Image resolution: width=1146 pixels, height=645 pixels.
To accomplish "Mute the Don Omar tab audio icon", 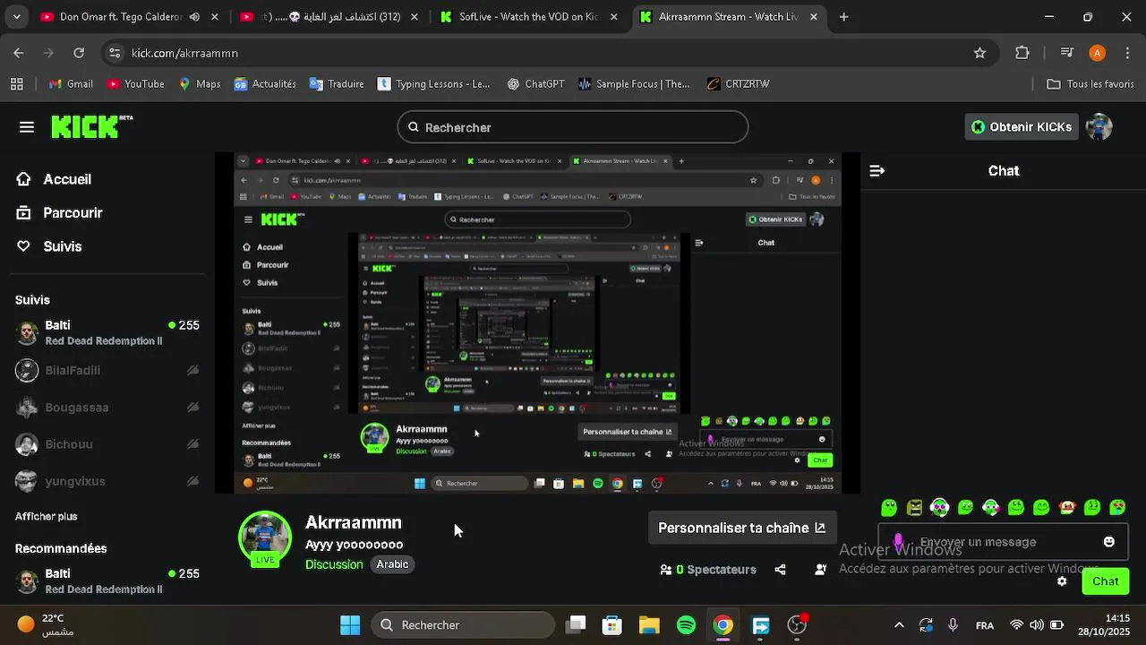I will tap(194, 17).
